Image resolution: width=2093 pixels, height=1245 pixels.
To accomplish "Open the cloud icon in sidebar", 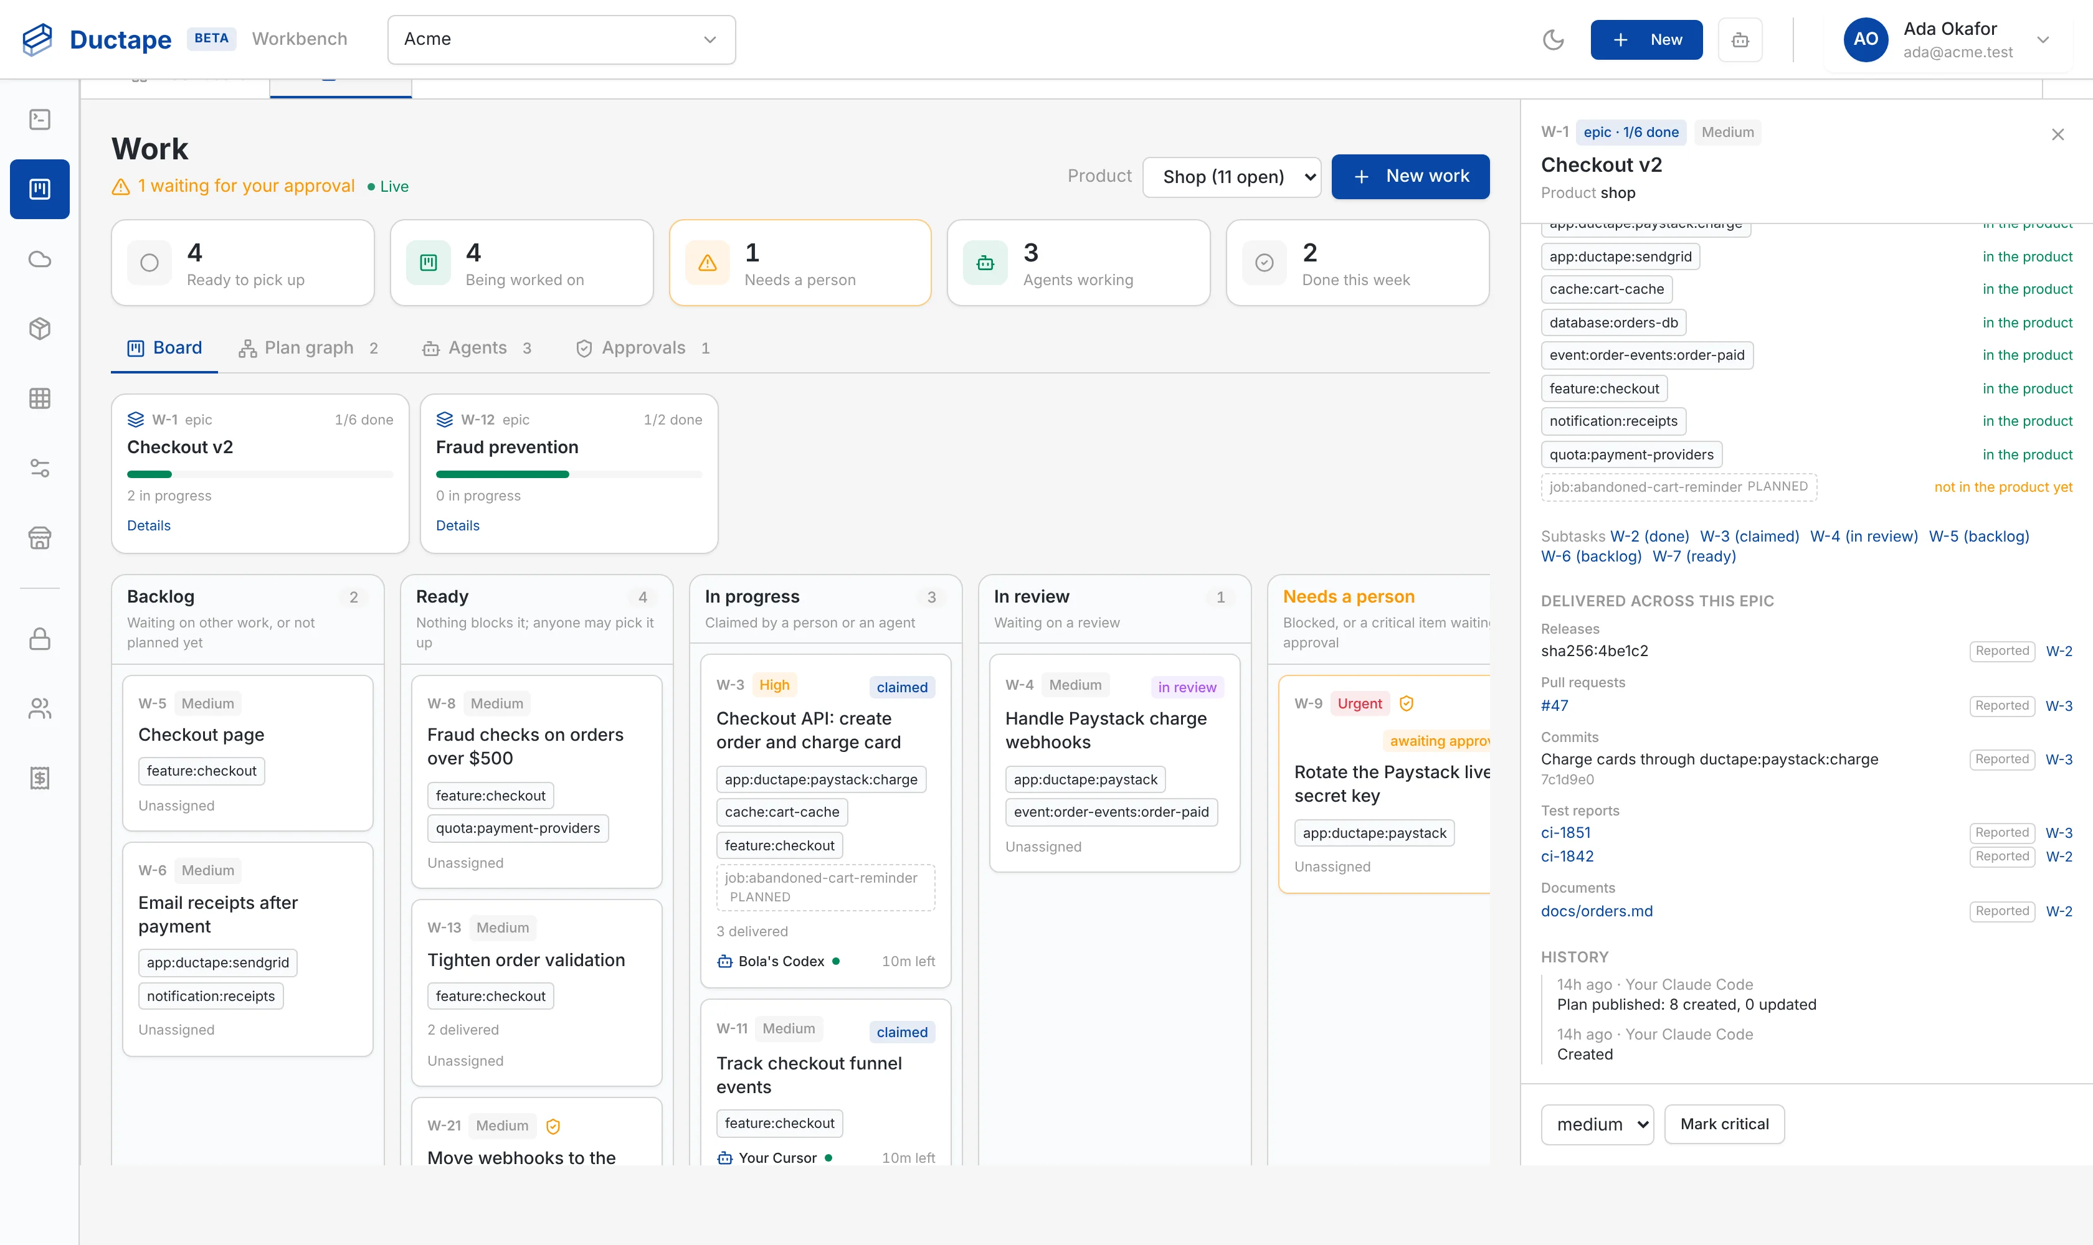I will [39, 258].
